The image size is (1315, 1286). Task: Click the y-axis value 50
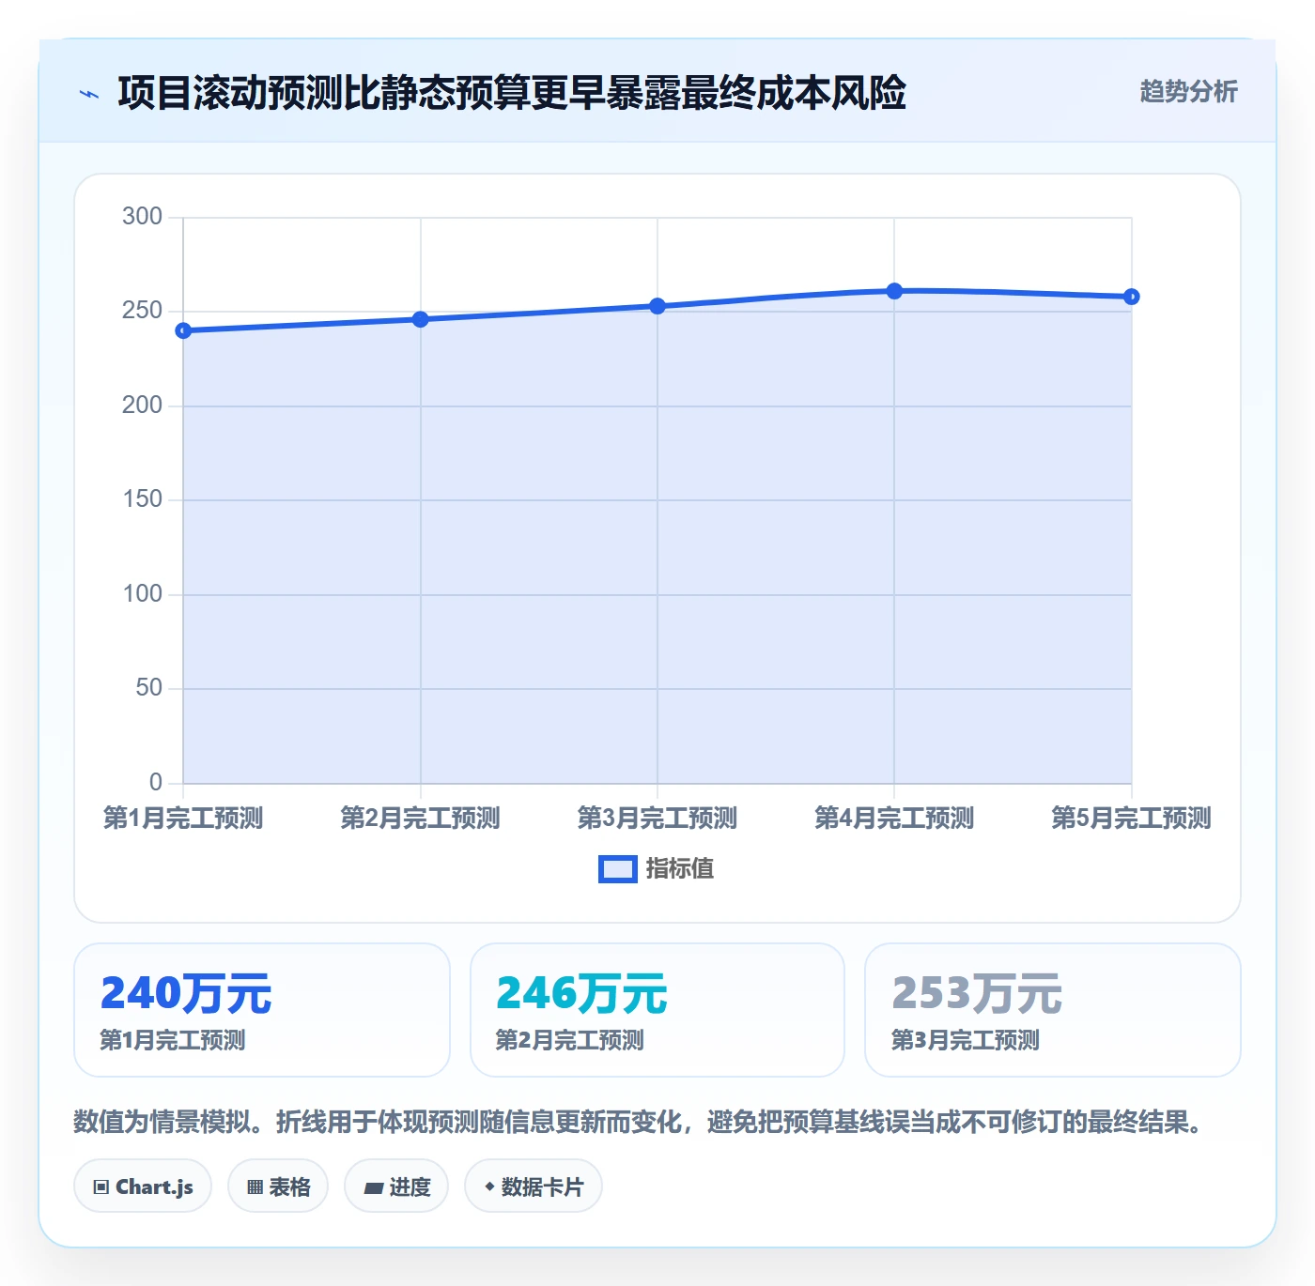pos(149,688)
